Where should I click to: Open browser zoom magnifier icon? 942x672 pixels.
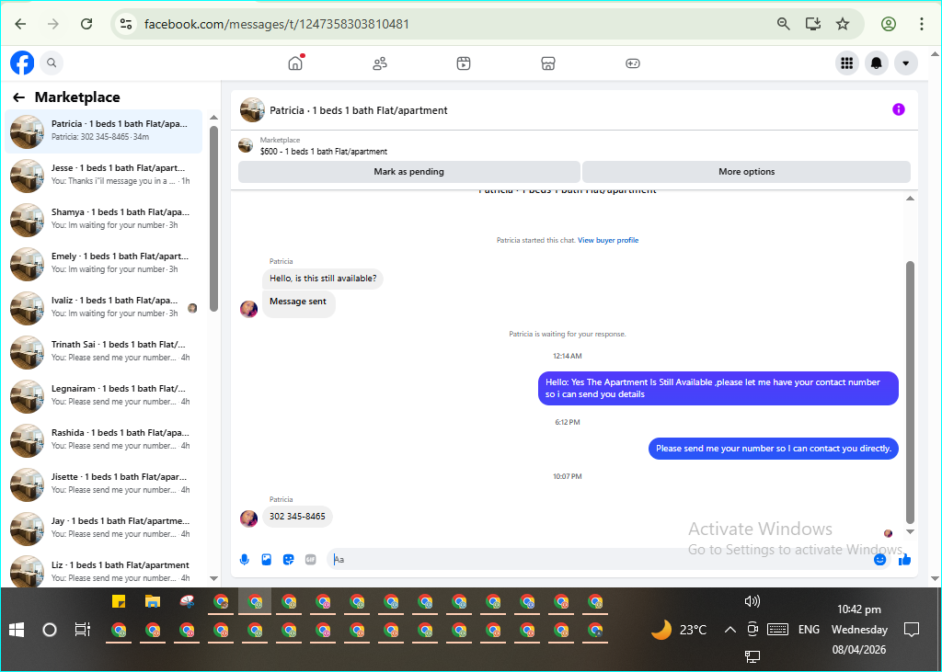click(784, 24)
